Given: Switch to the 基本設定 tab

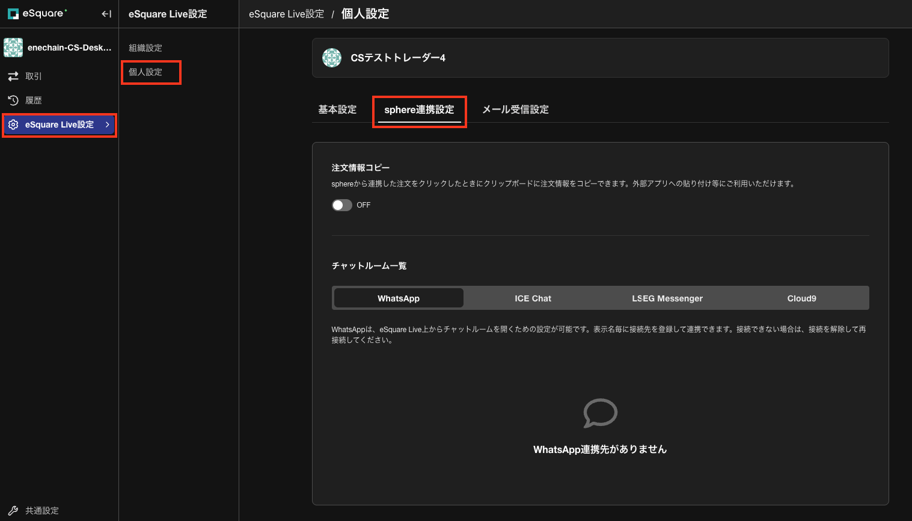Looking at the screenshot, I should coord(337,109).
